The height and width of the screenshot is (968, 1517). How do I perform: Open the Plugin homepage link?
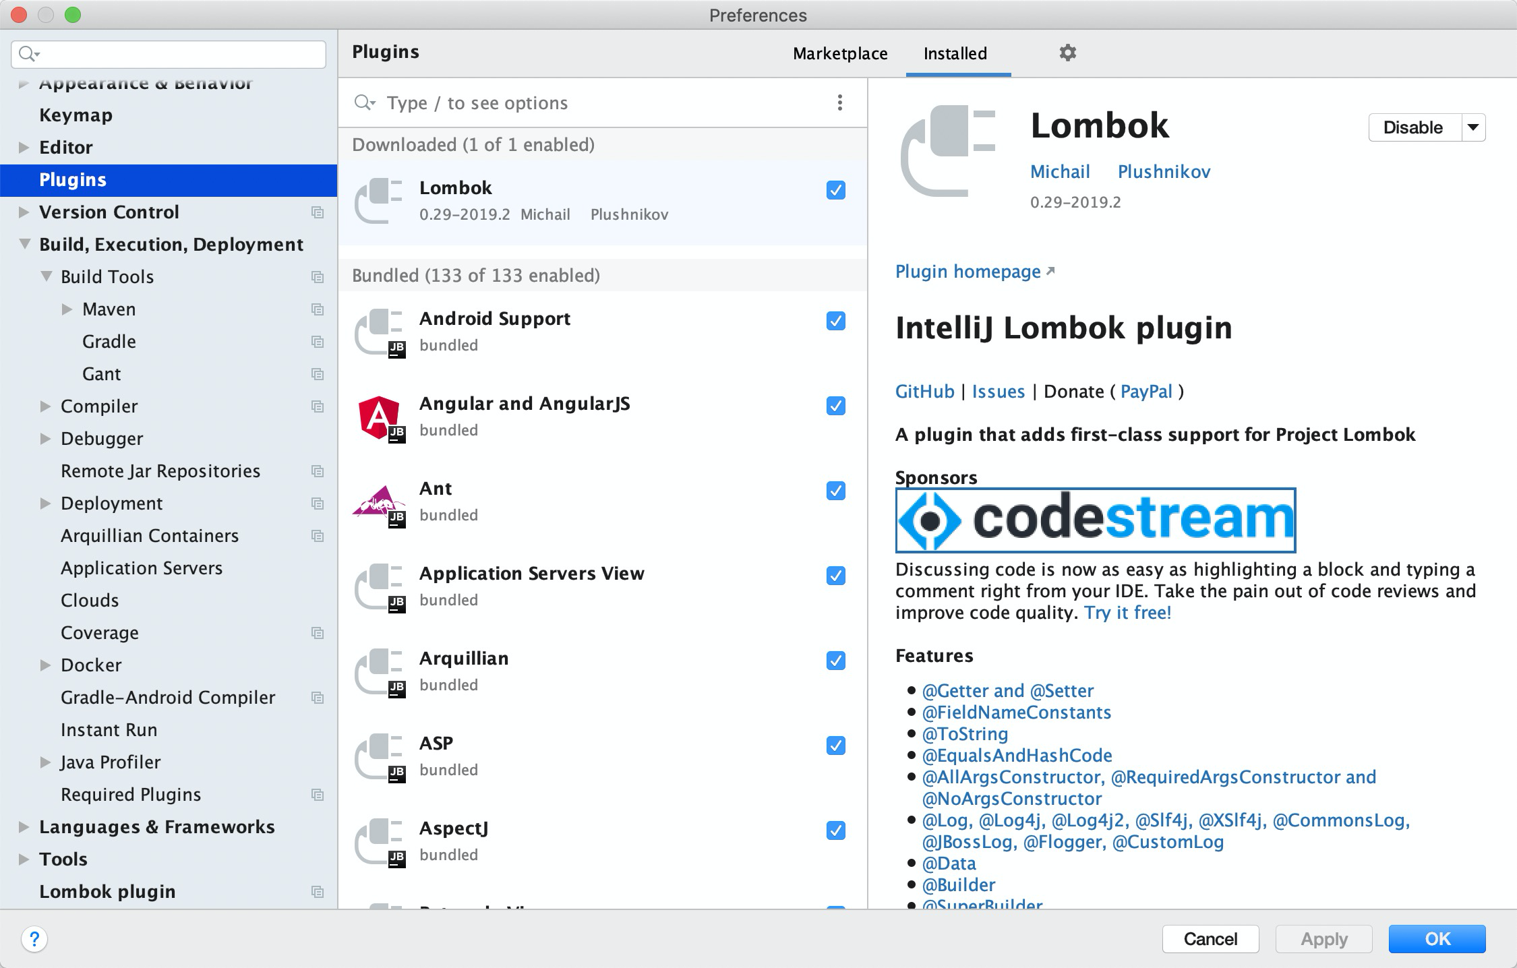pyautogui.click(x=975, y=272)
